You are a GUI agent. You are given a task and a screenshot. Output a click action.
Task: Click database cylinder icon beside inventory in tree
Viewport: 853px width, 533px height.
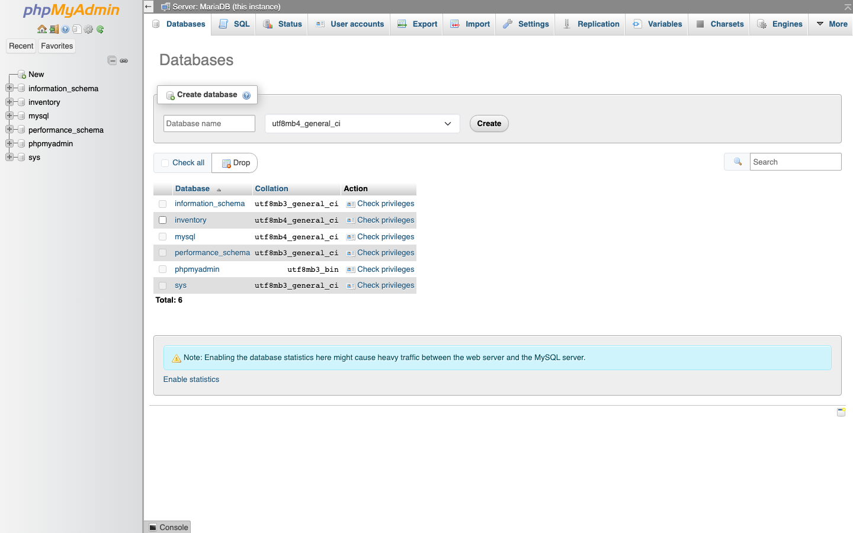click(x=21, y=102)
